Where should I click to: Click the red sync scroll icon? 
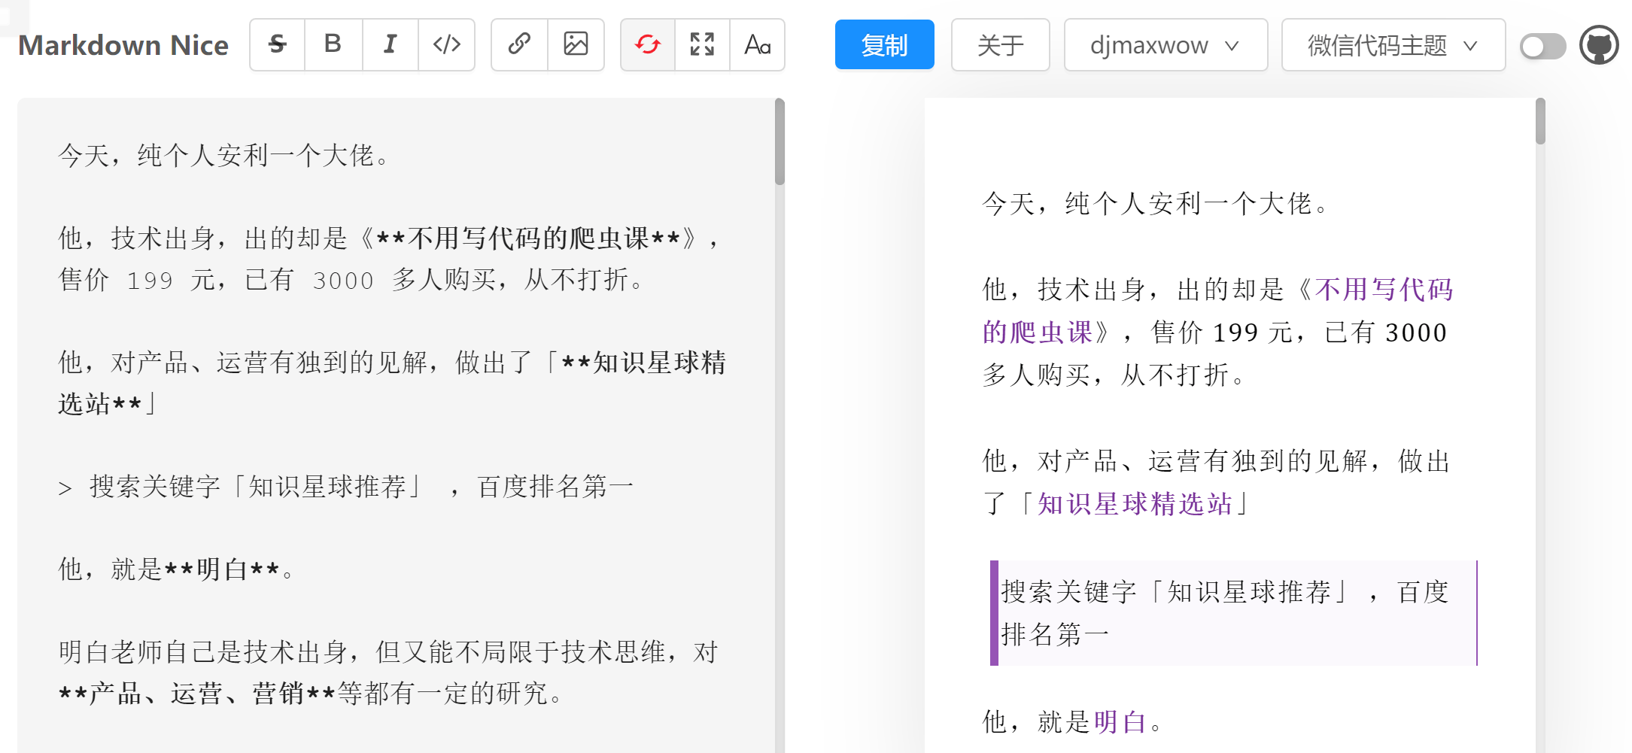click(648, 45)
